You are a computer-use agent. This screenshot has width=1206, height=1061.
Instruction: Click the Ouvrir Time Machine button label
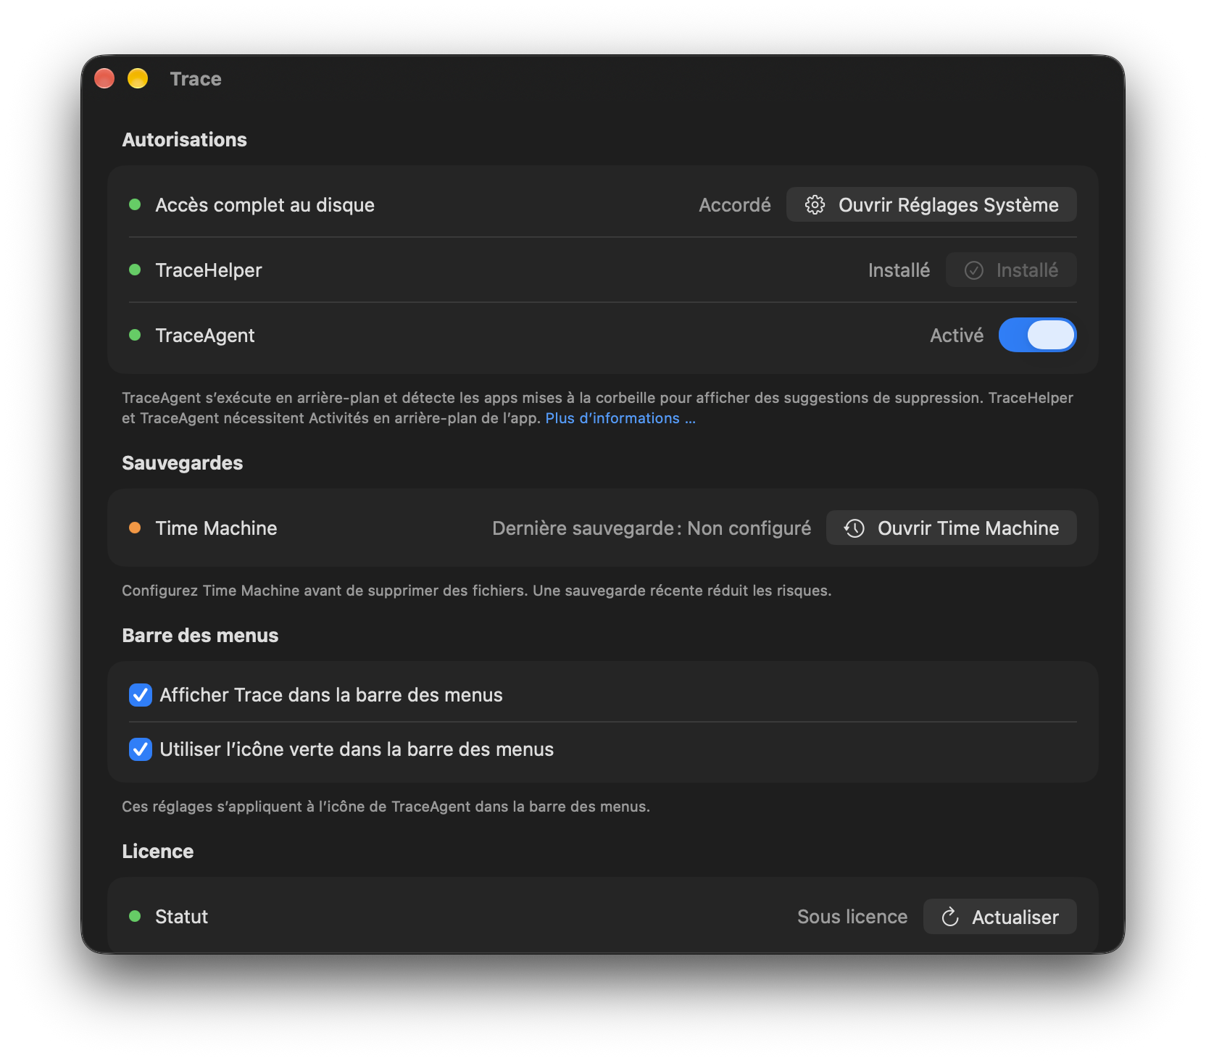(968, 528)
